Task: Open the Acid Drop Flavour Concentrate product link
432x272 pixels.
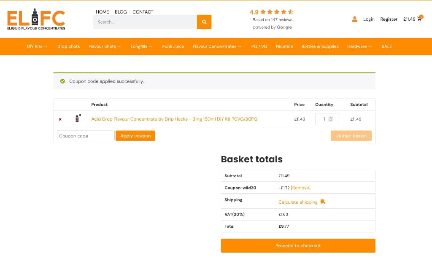Action: 174,119
